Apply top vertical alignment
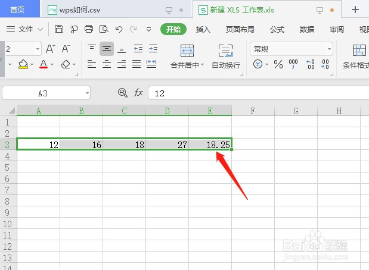 92,49
